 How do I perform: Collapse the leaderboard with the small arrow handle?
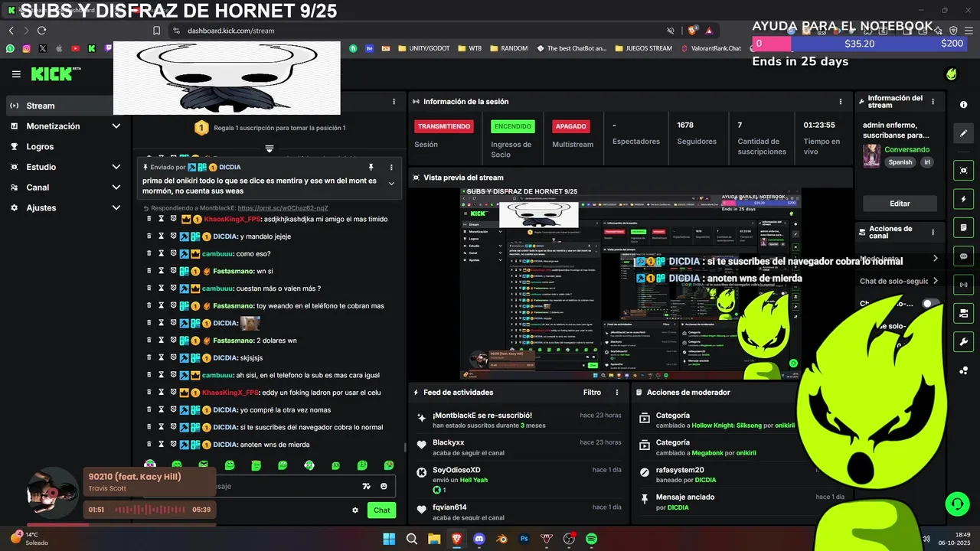[269, 148]
